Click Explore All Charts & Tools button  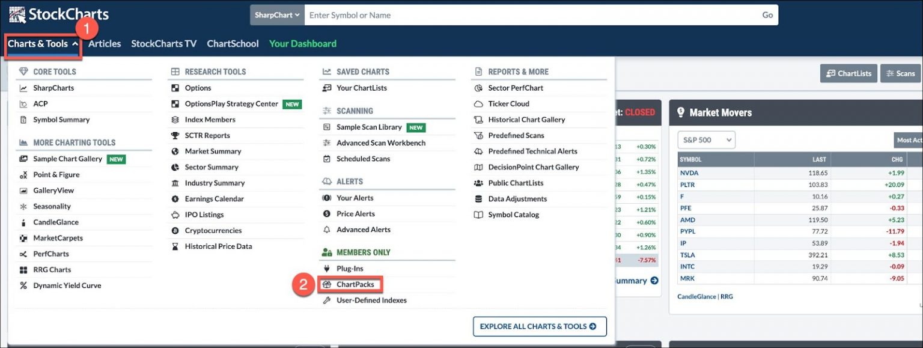(540, 326)
